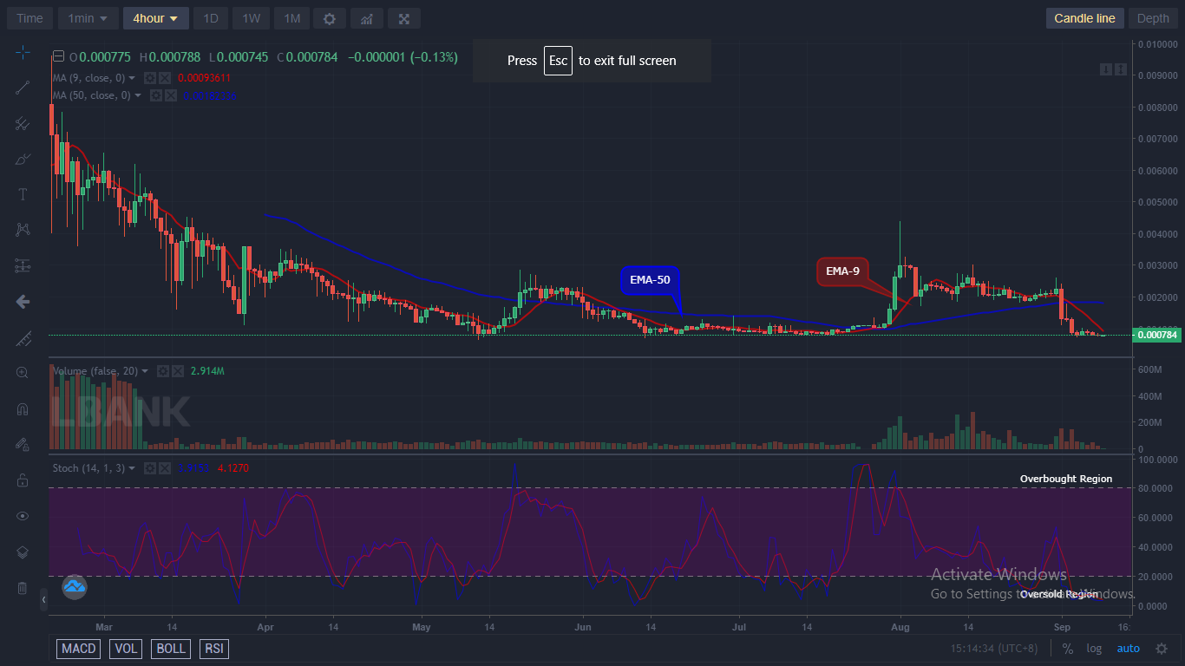This screenshot has height=666, width=1185.
Task: Open Volume indicator settings gear
Action: pos(162,371)
